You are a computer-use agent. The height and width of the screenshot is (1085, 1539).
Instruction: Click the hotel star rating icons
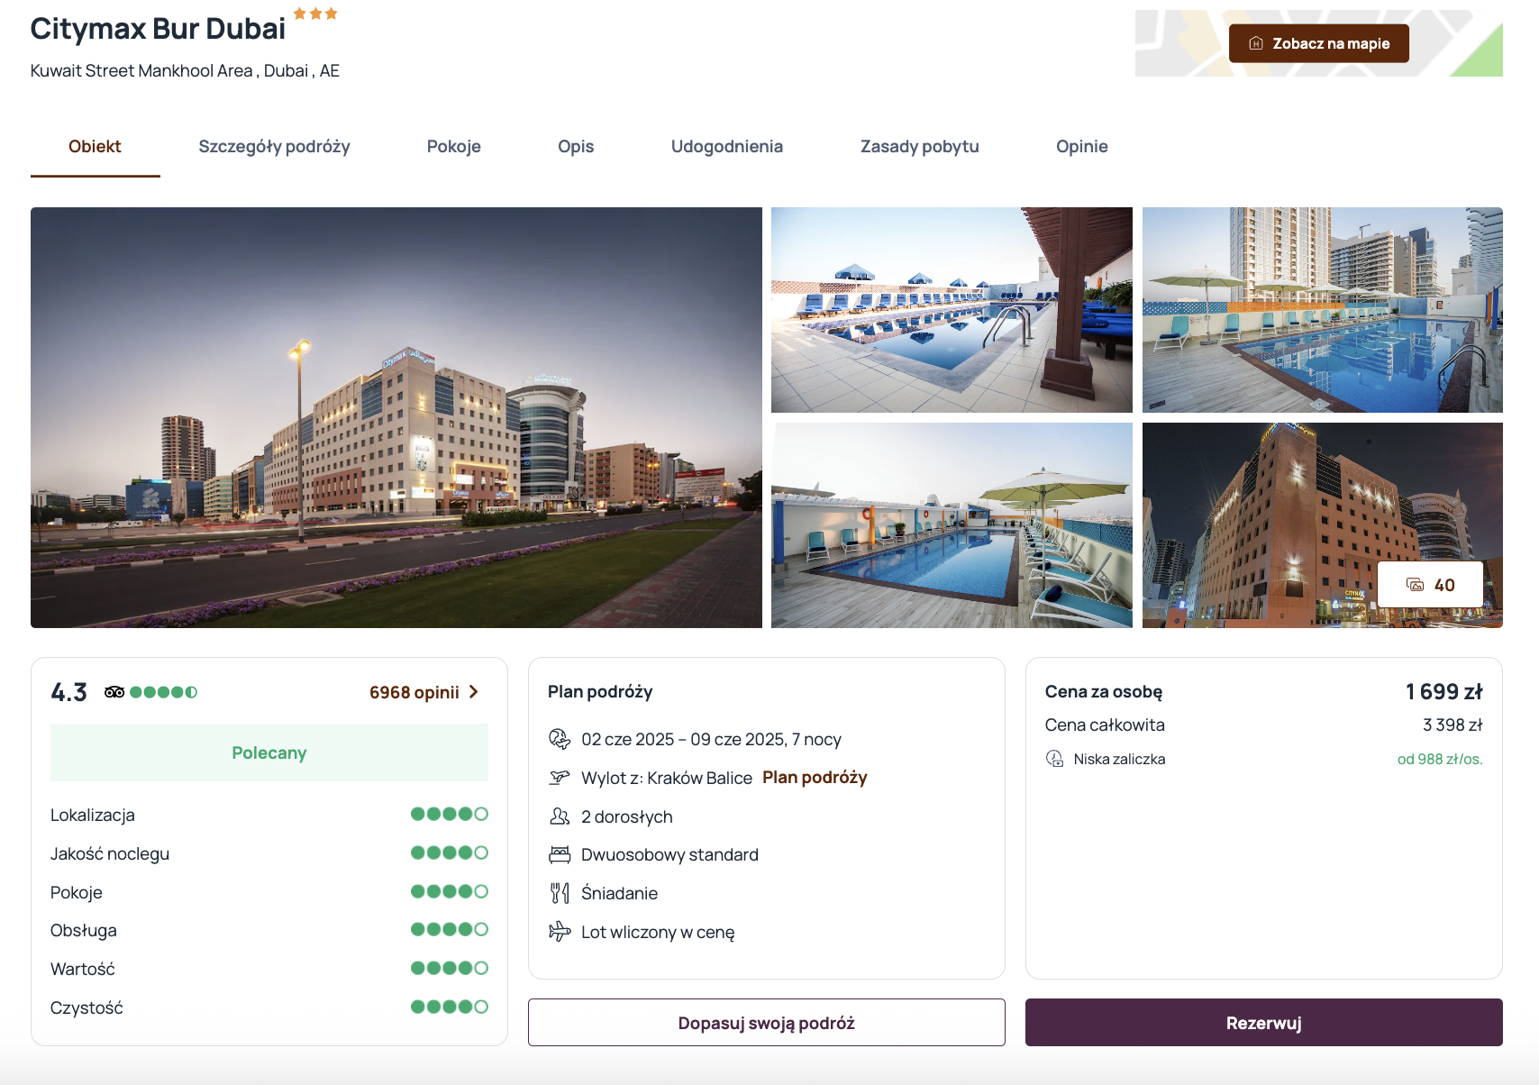click(315, 14)
